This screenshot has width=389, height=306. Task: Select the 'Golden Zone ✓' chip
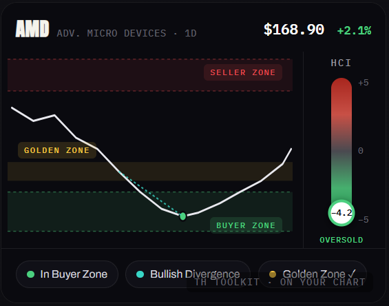coord(313,274)
